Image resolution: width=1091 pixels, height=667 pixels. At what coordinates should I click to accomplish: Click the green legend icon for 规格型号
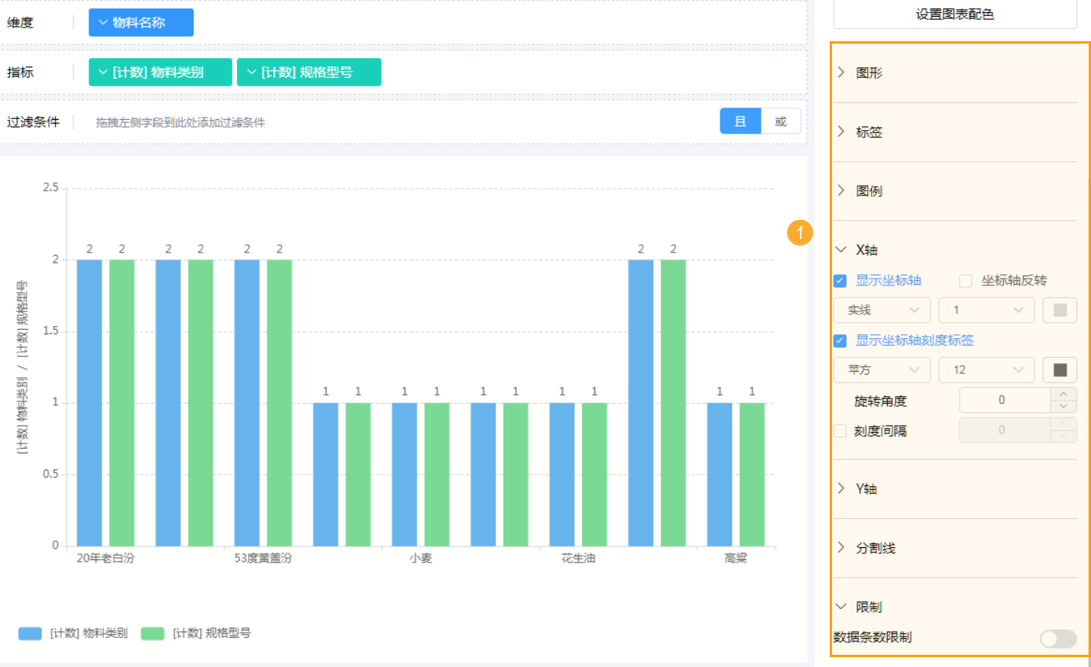click(153, 633)
